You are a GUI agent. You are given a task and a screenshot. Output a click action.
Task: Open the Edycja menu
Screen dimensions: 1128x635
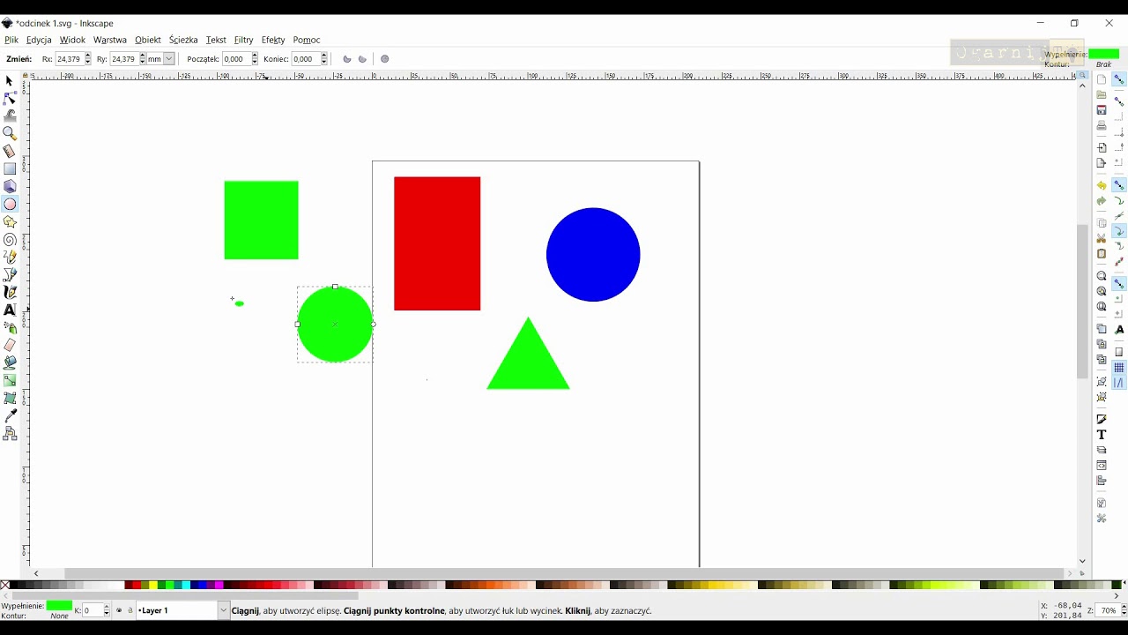pyautogui.click(x=39, y=40)
